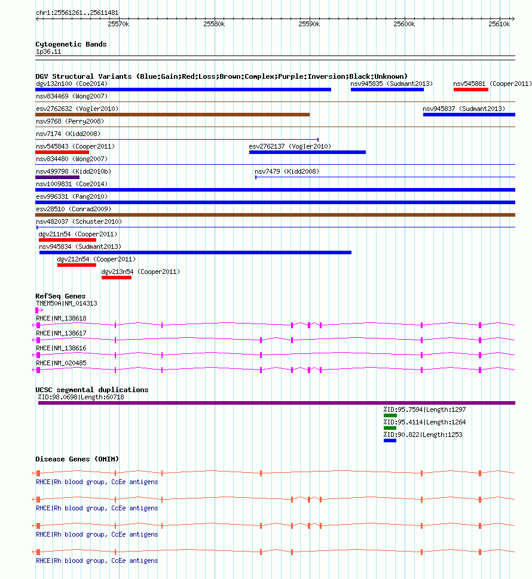Click the %ID:90.822 Length:1253 blue duplication
The image size is (532, 579).
point(390,441)
